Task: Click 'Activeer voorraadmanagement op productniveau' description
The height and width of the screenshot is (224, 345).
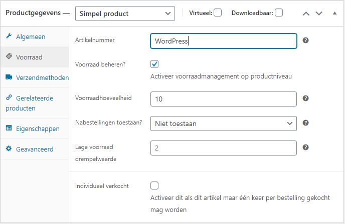Action: point(221,76)
